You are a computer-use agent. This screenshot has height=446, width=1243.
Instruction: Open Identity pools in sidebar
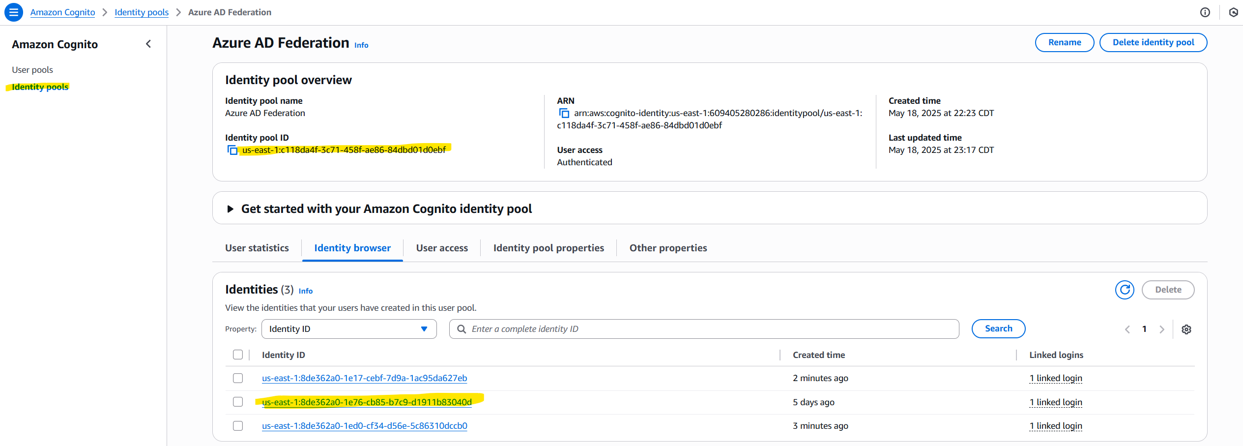[x=40, y=87]
